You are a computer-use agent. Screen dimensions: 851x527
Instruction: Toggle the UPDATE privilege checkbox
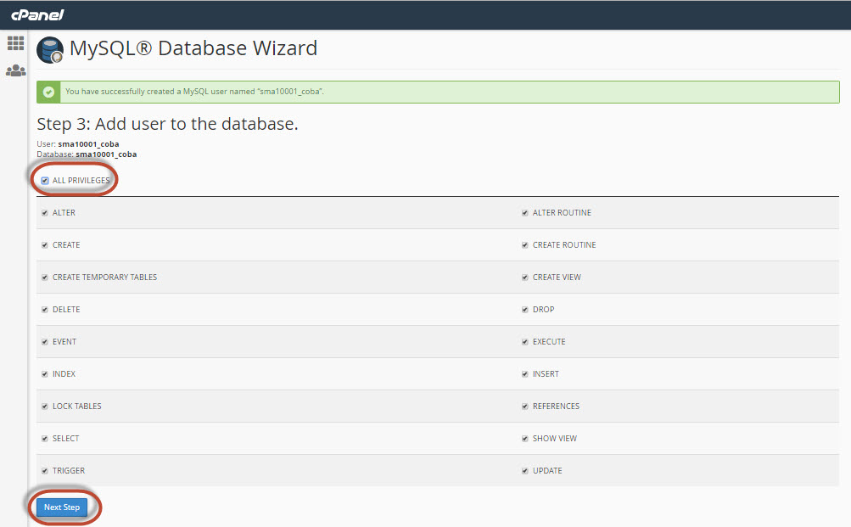pos(525,471)
